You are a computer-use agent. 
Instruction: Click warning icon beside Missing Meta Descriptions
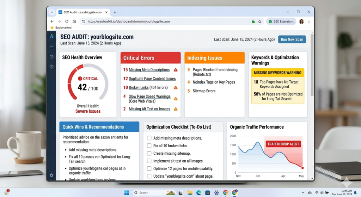click(176, 70)
